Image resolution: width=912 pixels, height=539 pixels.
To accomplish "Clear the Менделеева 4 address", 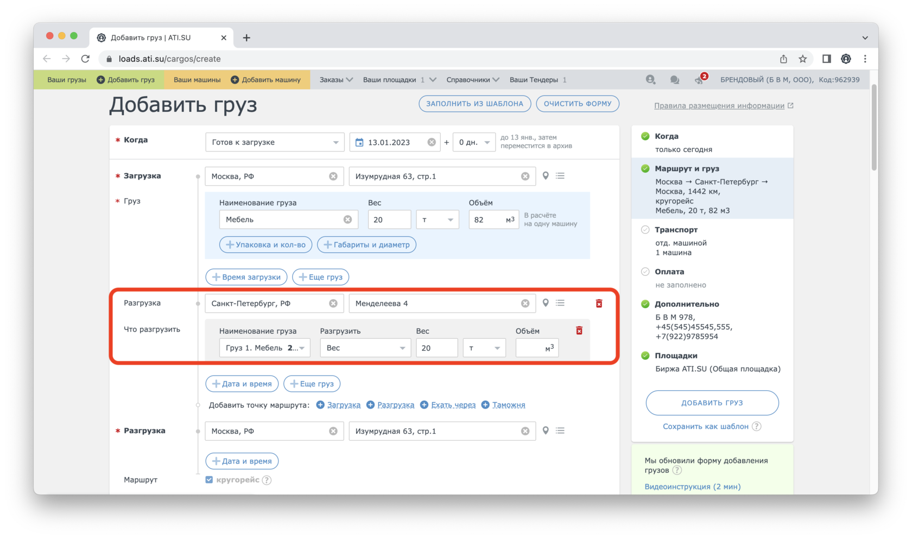I will click(x=525, y=303).
